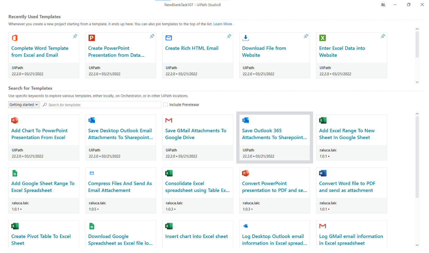
Task: Click the Word icon on Convert Word file to PDF
Action: point(323,173)
